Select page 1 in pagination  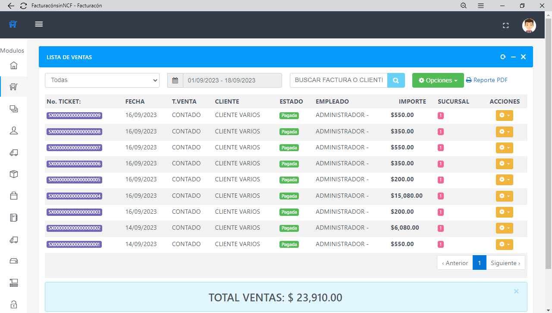(x=479, y=263)
